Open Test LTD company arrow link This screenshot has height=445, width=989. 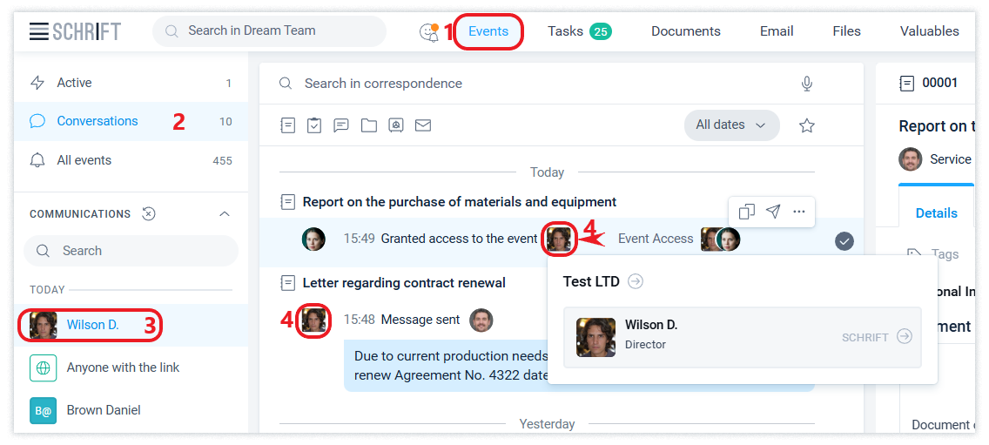[636, 281]
